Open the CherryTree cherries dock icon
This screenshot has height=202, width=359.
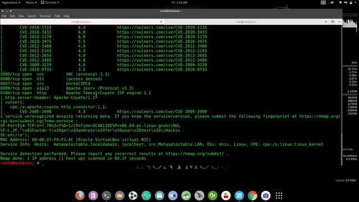[x=225, y=196]
